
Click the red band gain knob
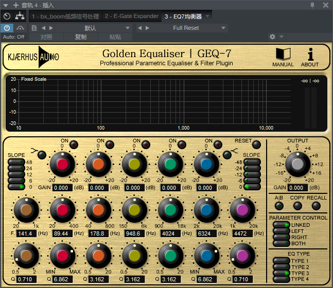[62, 164]
